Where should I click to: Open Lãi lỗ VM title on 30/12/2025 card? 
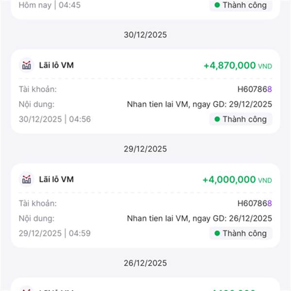(56, 65)
